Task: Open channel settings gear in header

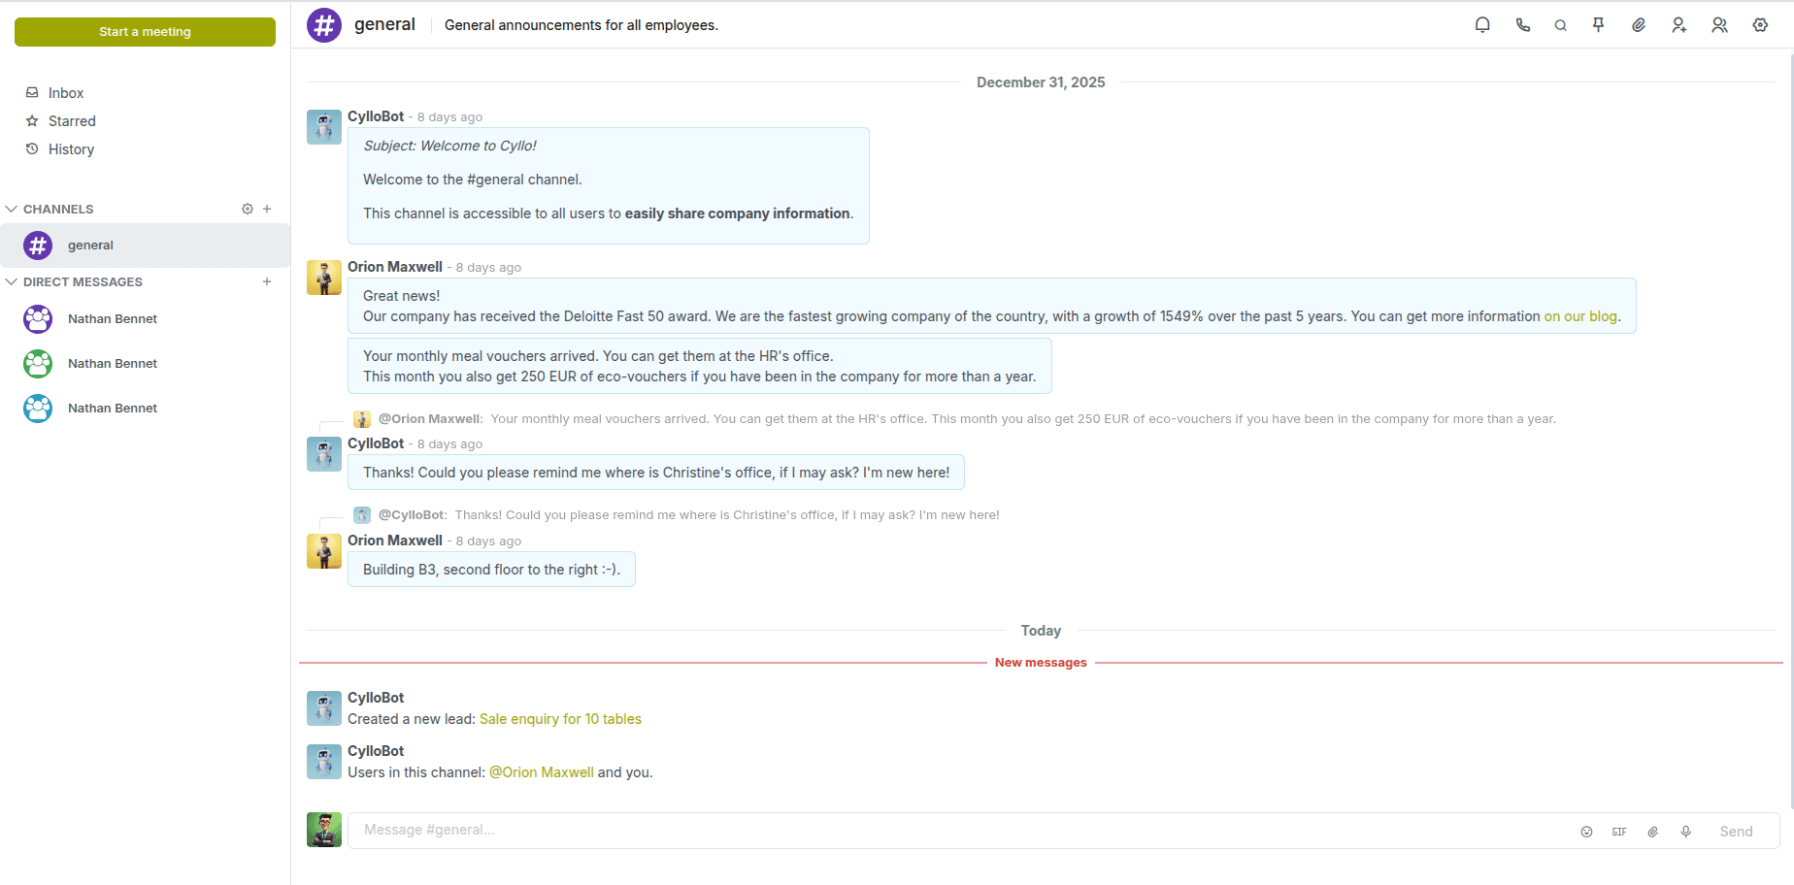Action: click(x=1760, y=25)
